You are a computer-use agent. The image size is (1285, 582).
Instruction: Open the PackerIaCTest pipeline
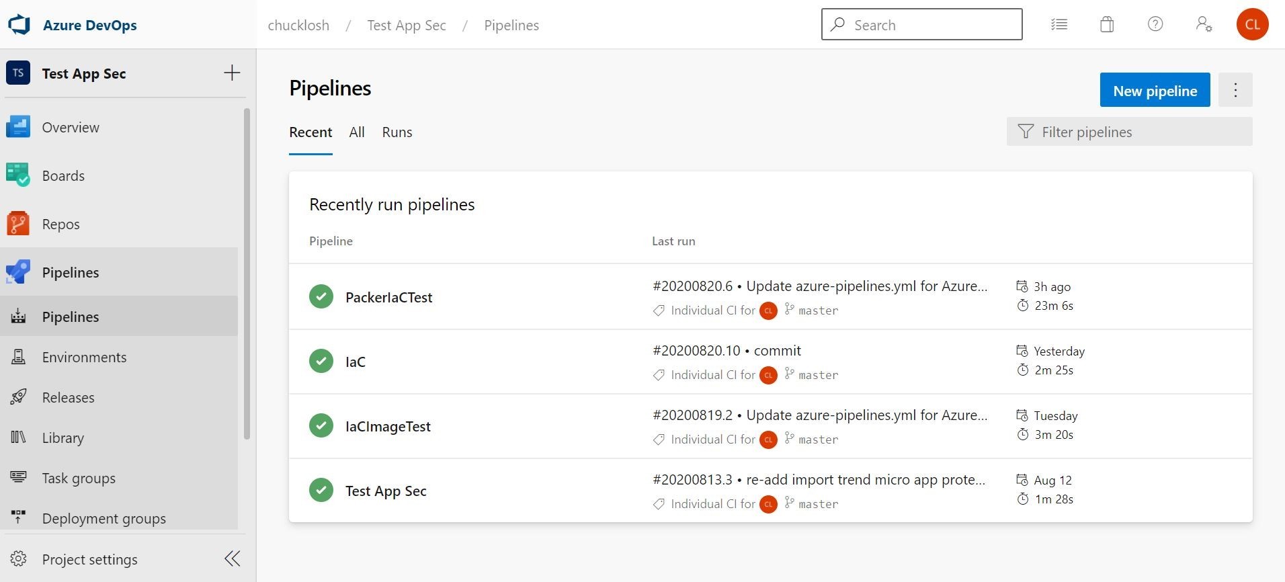tap(388, 297)
